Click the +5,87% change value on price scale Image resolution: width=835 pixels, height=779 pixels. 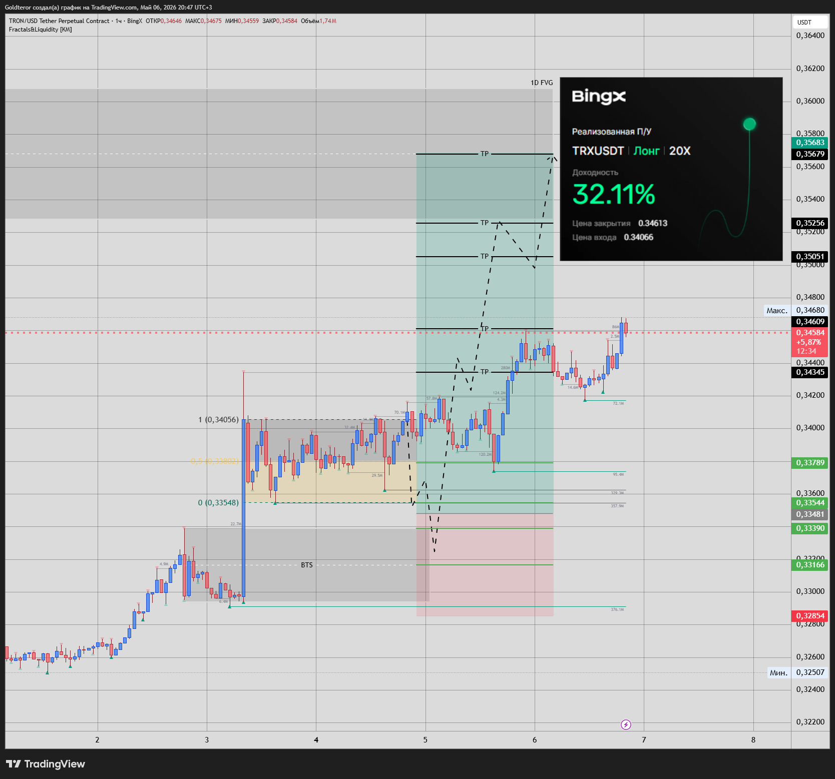(x=808, y=342)
